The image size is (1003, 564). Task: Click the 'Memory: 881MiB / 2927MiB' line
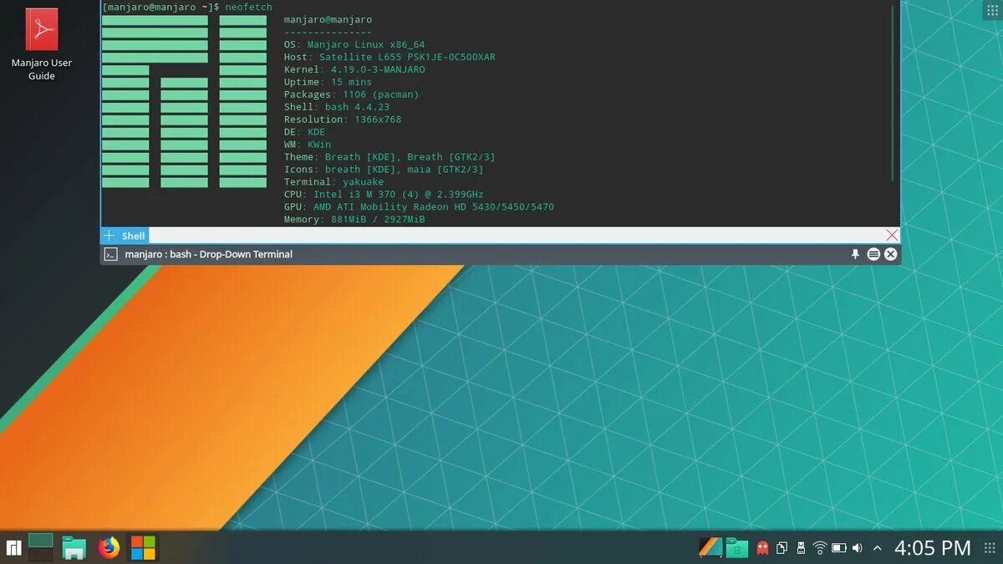tap(354, 219)
